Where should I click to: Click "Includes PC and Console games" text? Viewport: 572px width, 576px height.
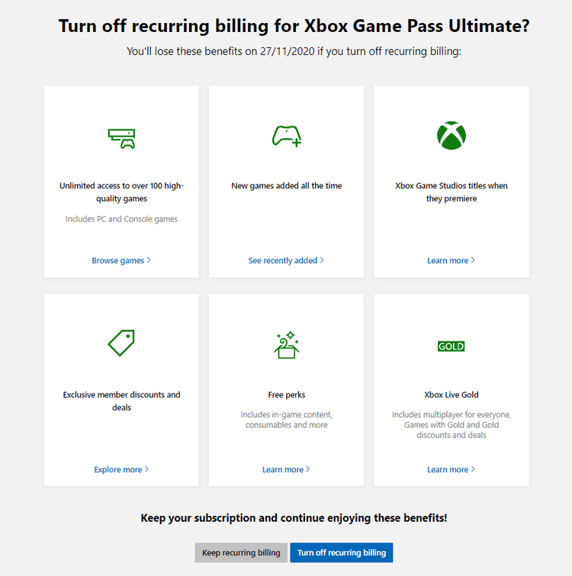[x=121, y=219]
